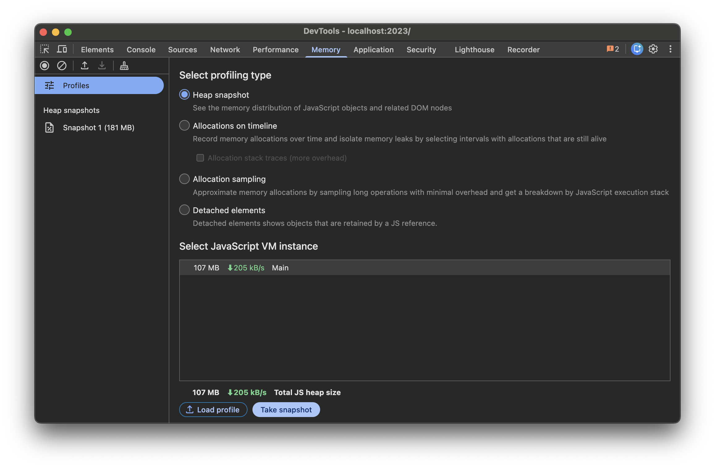Viewport: 715px width, 469px height.
Task: Click the Take snapshot button
Action: coord(286,410)
